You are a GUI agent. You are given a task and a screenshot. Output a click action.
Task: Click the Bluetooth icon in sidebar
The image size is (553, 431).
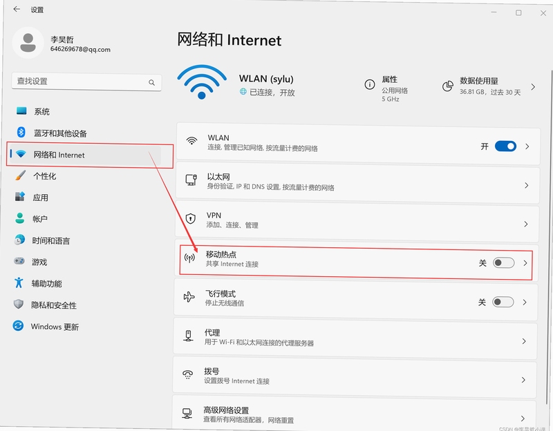pyautogui.click(x=21, y=132)
